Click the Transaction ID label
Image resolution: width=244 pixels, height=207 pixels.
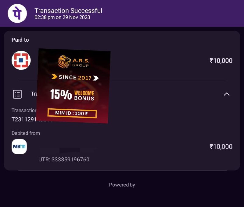pos(24,111)
